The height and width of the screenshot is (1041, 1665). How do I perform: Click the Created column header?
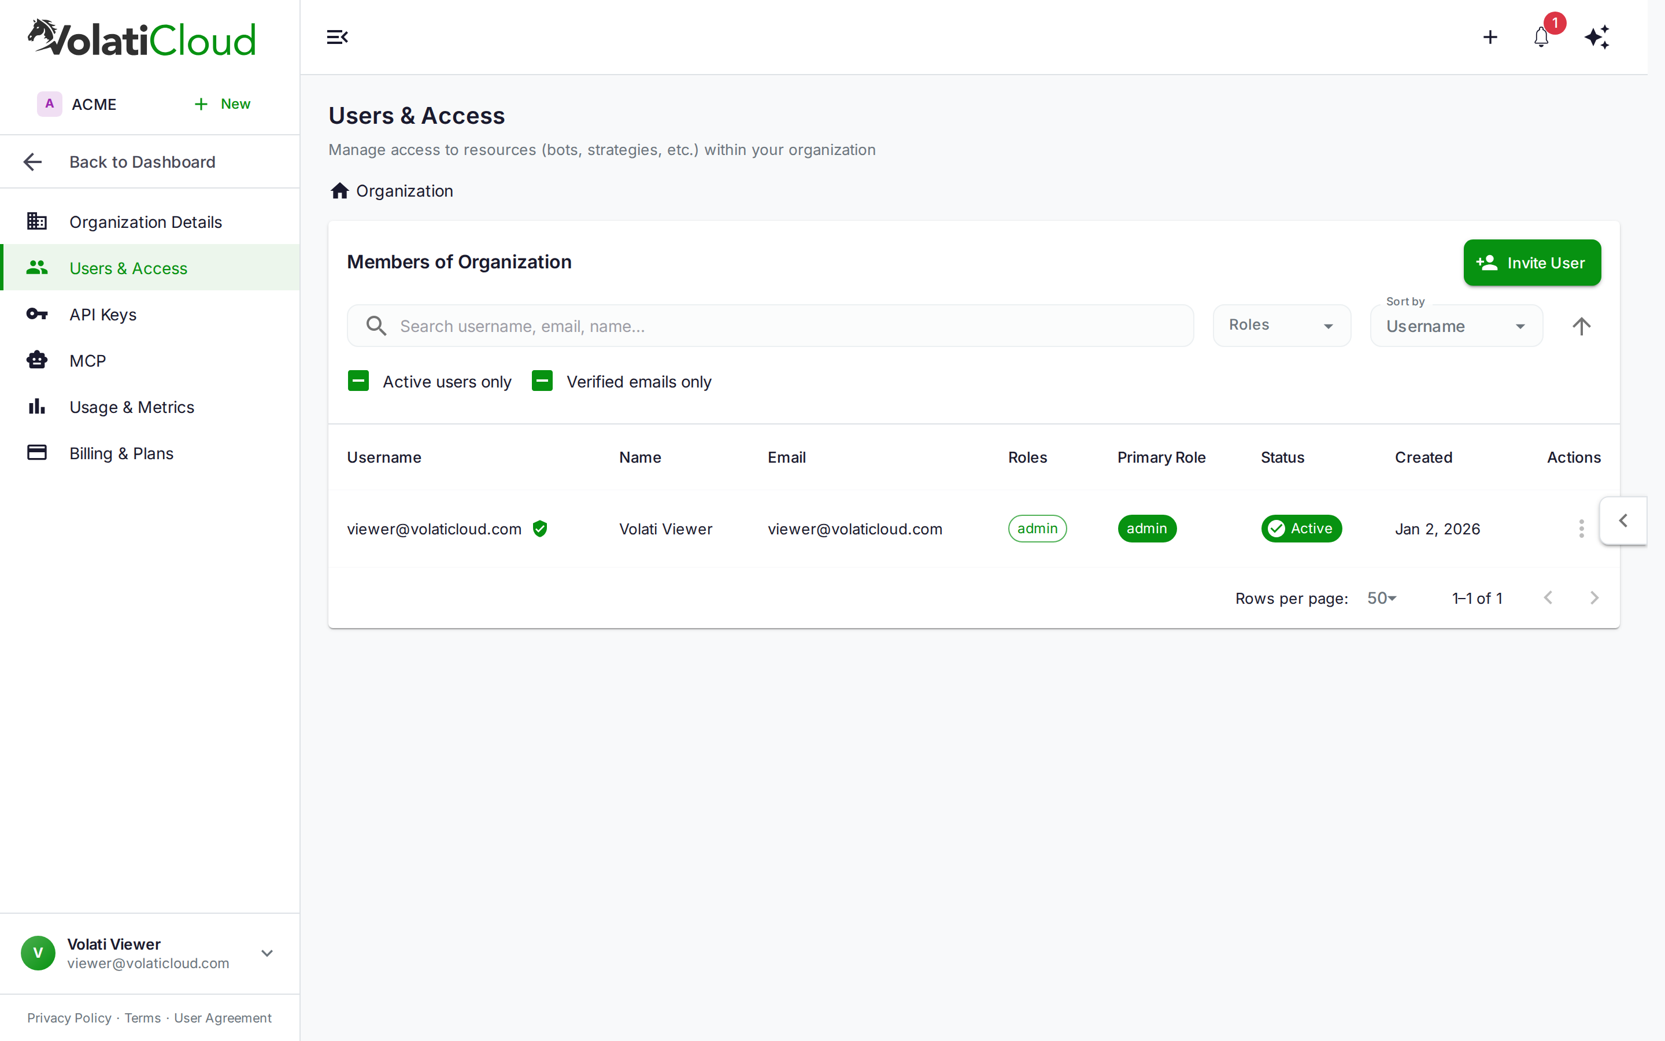(x=1423, y=457)
